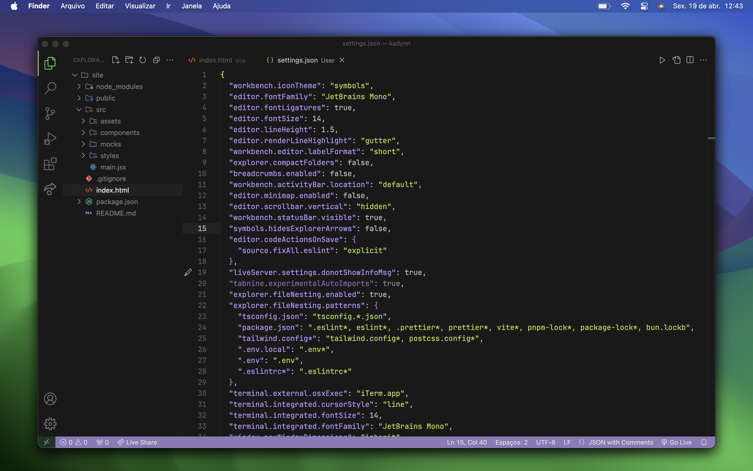Open the Manage gear icon
Screen dimensions: 753x471
point(50,424)
